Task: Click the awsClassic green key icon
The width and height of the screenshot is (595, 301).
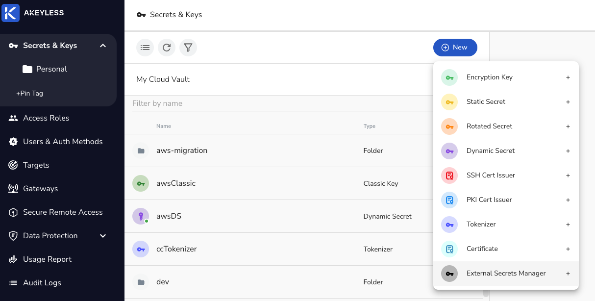Action: [141, 183]
